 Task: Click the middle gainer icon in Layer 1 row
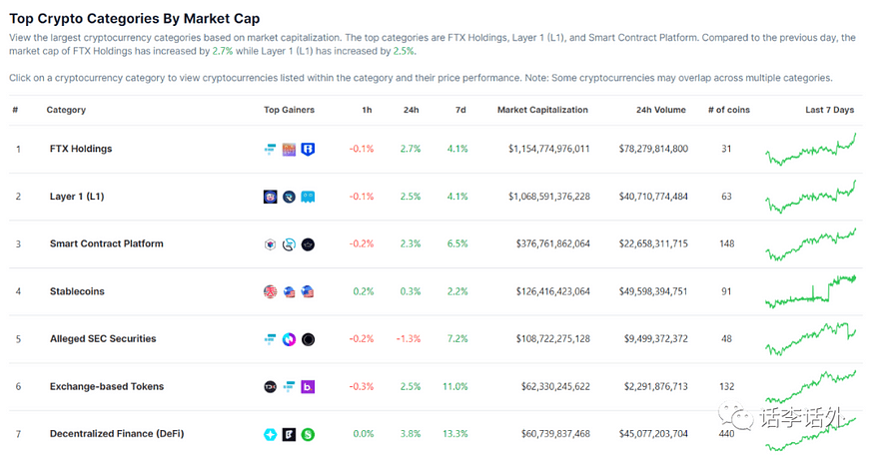(289, 197)
